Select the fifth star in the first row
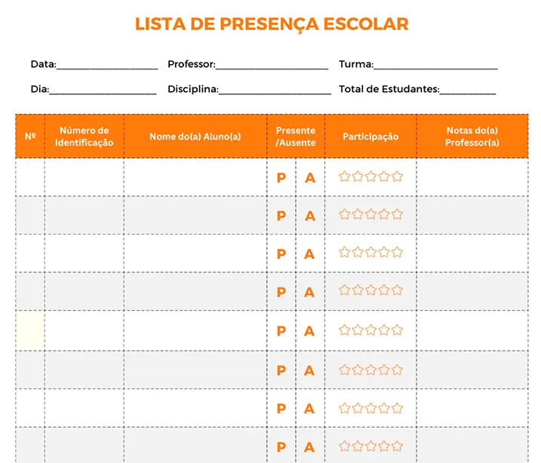 397,176
